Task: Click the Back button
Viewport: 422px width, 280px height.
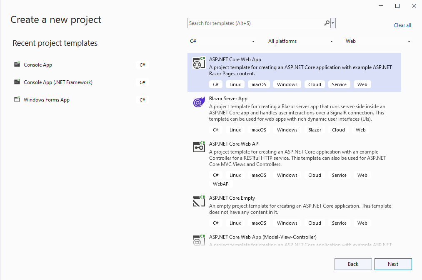Action: [x=353, y=264]
